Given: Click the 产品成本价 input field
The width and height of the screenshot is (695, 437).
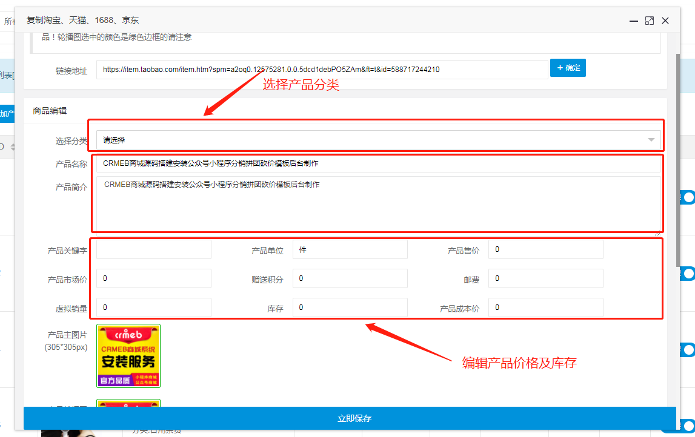Looking at the screenshot, I should click(x=545, y=307).
